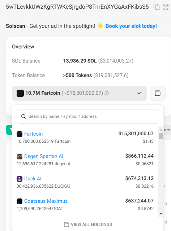Click the Fartcoin icon in the dropdown header
Viewport: 171px width, 231px height.
tap(20, 93)
